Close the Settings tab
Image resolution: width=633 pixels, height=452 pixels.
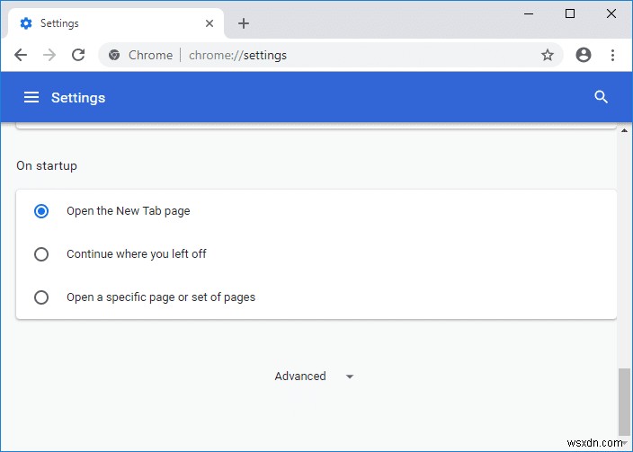[210, 23]
